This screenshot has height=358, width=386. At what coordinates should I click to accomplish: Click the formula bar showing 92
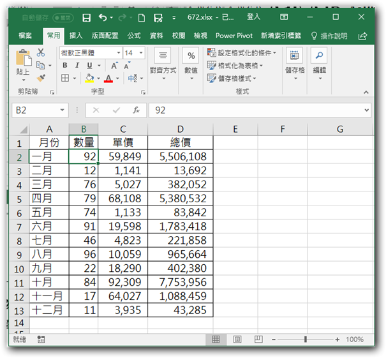260,110
